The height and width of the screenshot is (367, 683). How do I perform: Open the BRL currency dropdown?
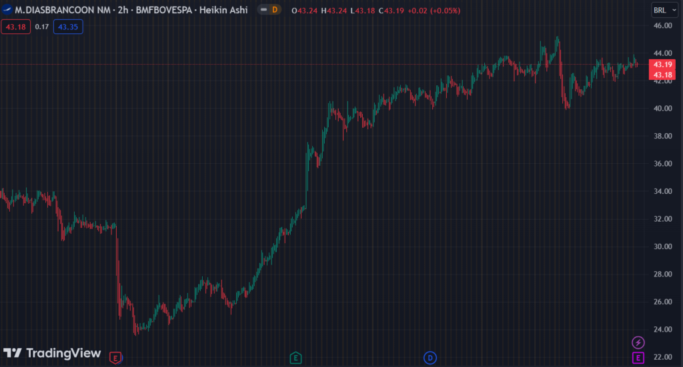click(x=664, y=10)
